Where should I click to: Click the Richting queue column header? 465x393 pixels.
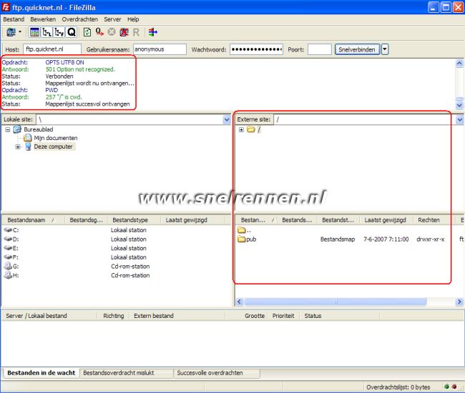tap(114, 316)
